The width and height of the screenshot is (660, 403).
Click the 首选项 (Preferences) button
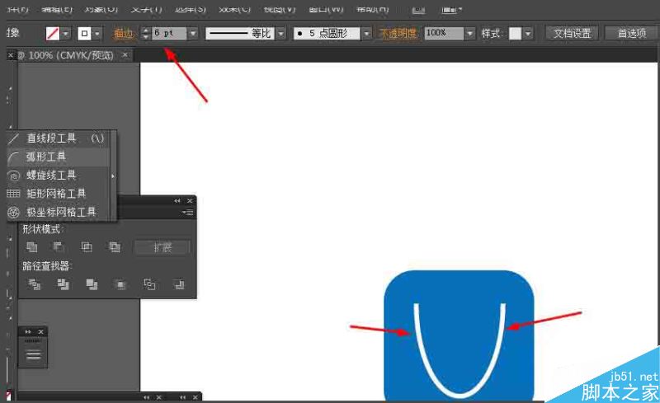632,33
